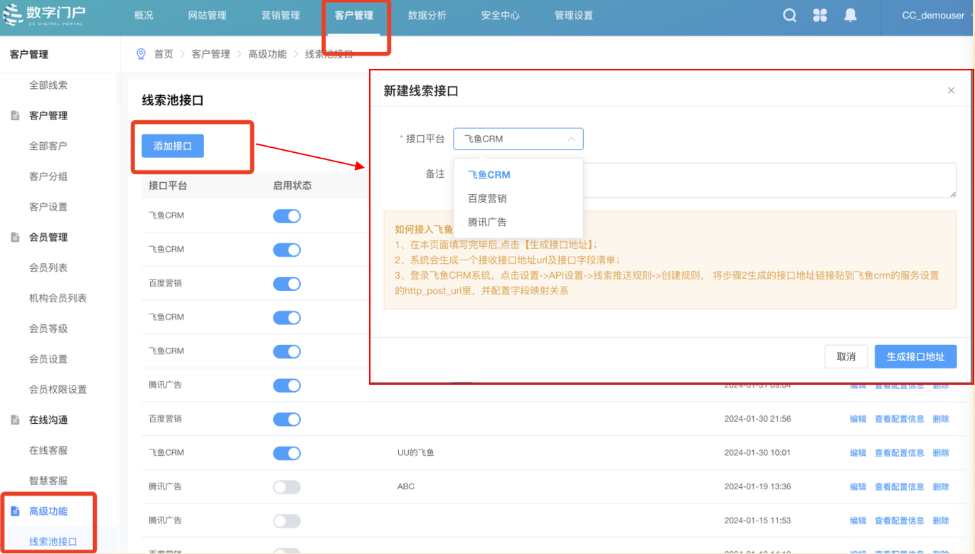Click 编辑 in the ABC row
Viewport: 975px width, 554px height.
(x=858, y=486)
